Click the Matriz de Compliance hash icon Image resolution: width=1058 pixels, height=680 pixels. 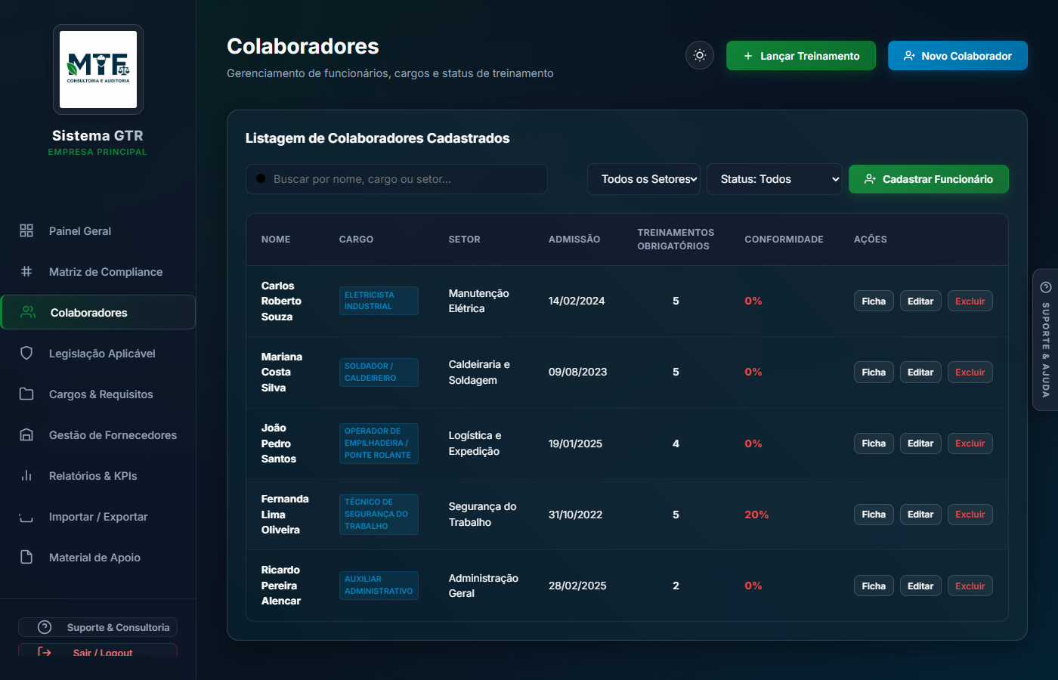[26, 271]
